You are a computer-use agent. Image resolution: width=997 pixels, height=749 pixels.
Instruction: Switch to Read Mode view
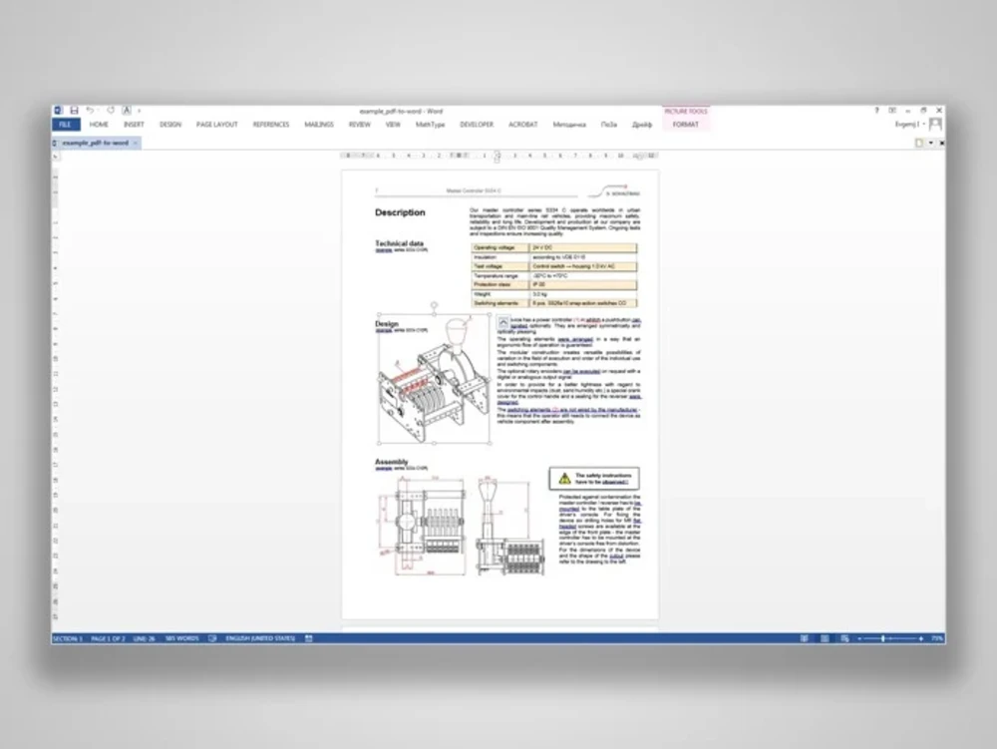click(x=805, y=638)
